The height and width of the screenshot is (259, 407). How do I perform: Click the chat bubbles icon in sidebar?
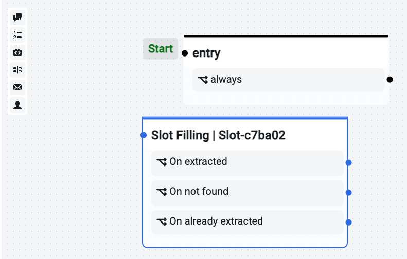point(17,17)
